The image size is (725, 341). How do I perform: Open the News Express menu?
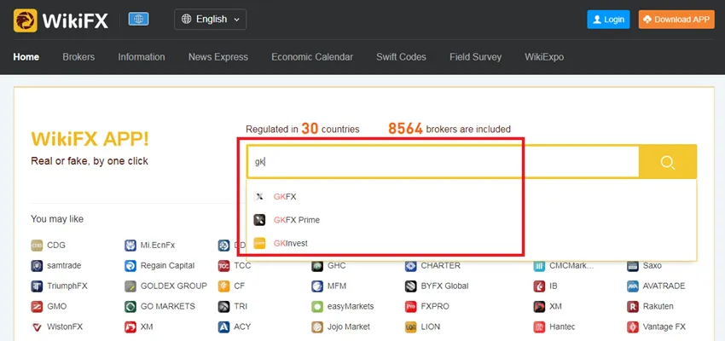click(x=218, y=57)
